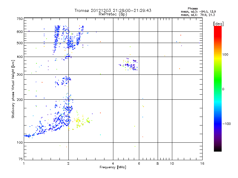Viewport: 238px width, 178px height.
Task: Click the '300' y-axis tick label
Action: pyautogui.click(x=20, y=74)
